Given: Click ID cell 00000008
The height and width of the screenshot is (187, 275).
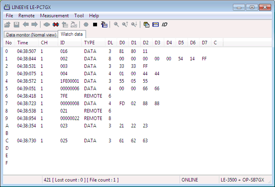Looking at the screenshot, I should tap(69, 104).
